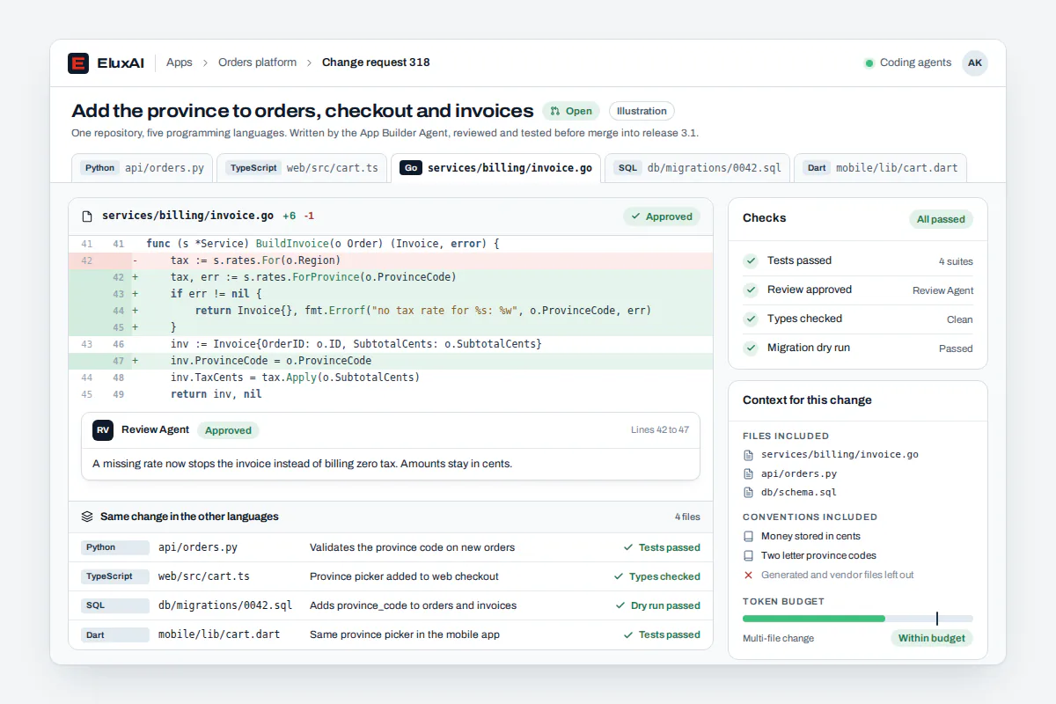Go to Orders platform breadcrumb
The image size is (1056, 704).
click(257, 62)
